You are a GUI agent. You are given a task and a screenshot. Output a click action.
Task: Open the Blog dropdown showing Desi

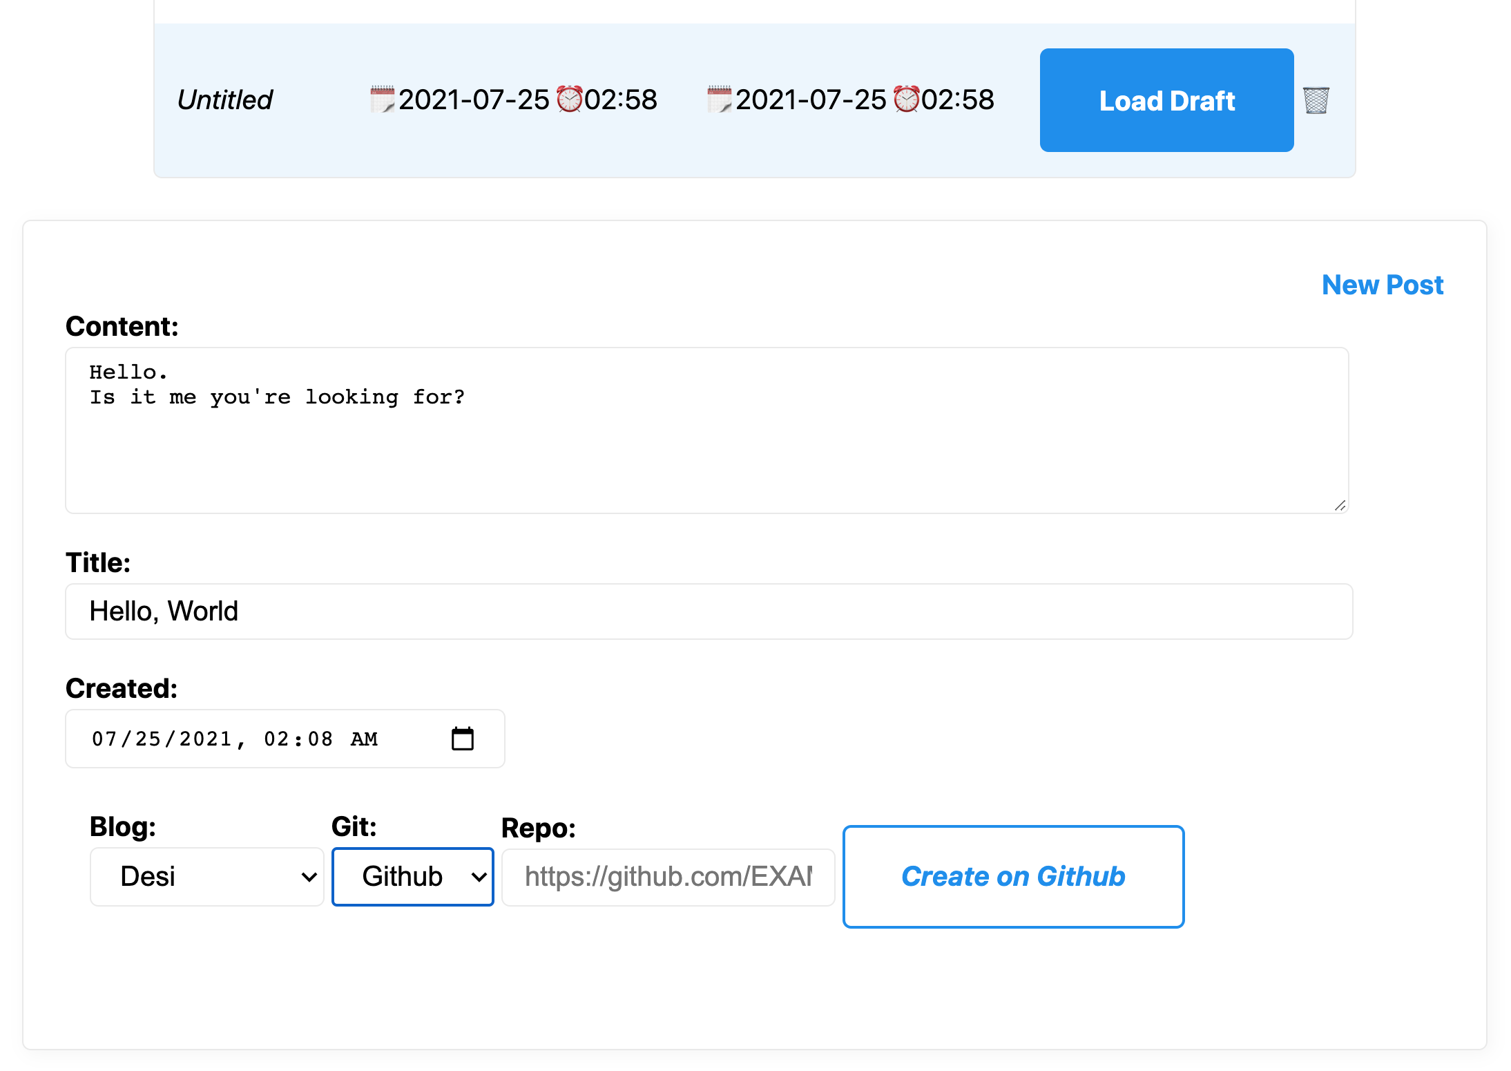click(x=206, y=876)
